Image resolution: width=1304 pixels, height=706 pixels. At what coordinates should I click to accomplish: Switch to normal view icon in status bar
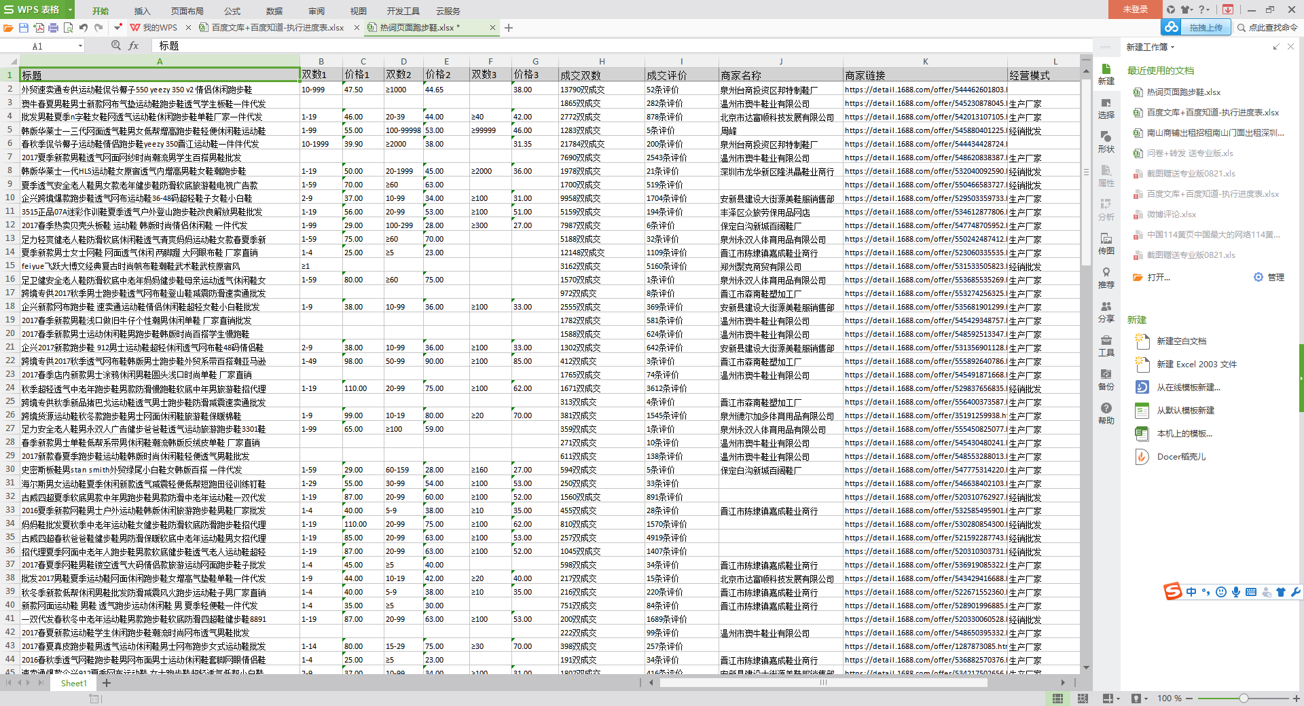1057,699
